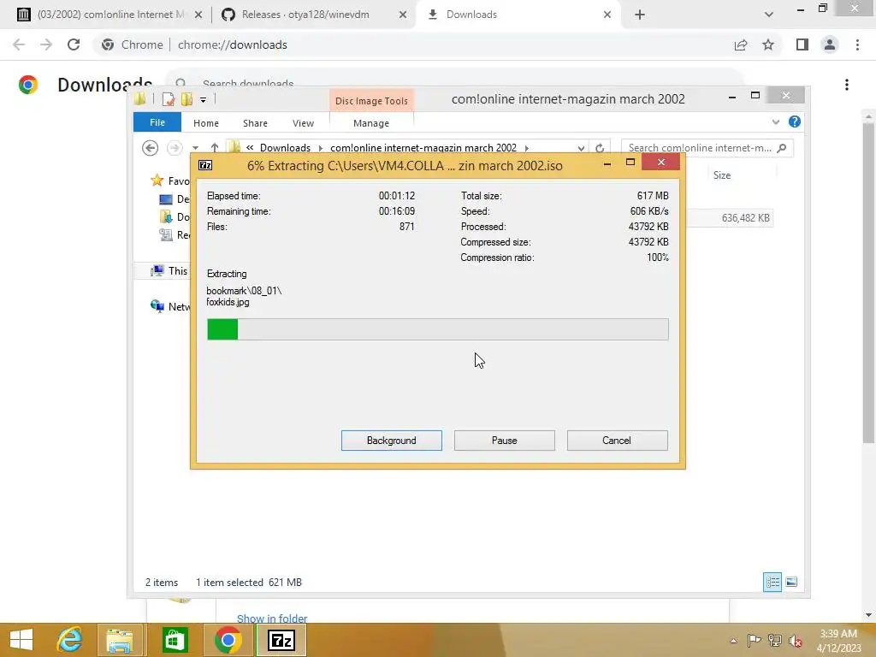Click the green extraction progress bar
Screen dimensions: 876x657
tap(437, 329)
